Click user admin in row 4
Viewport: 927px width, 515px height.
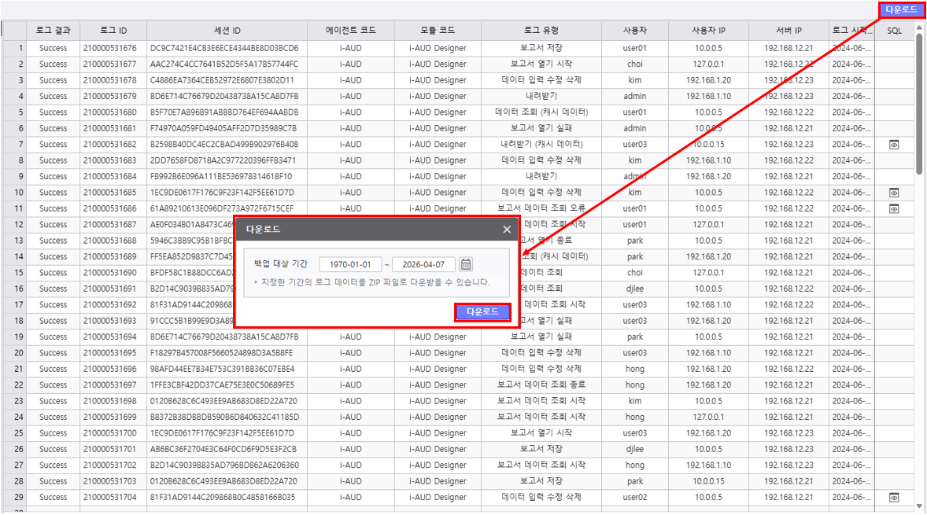click(x=635, y=96)
